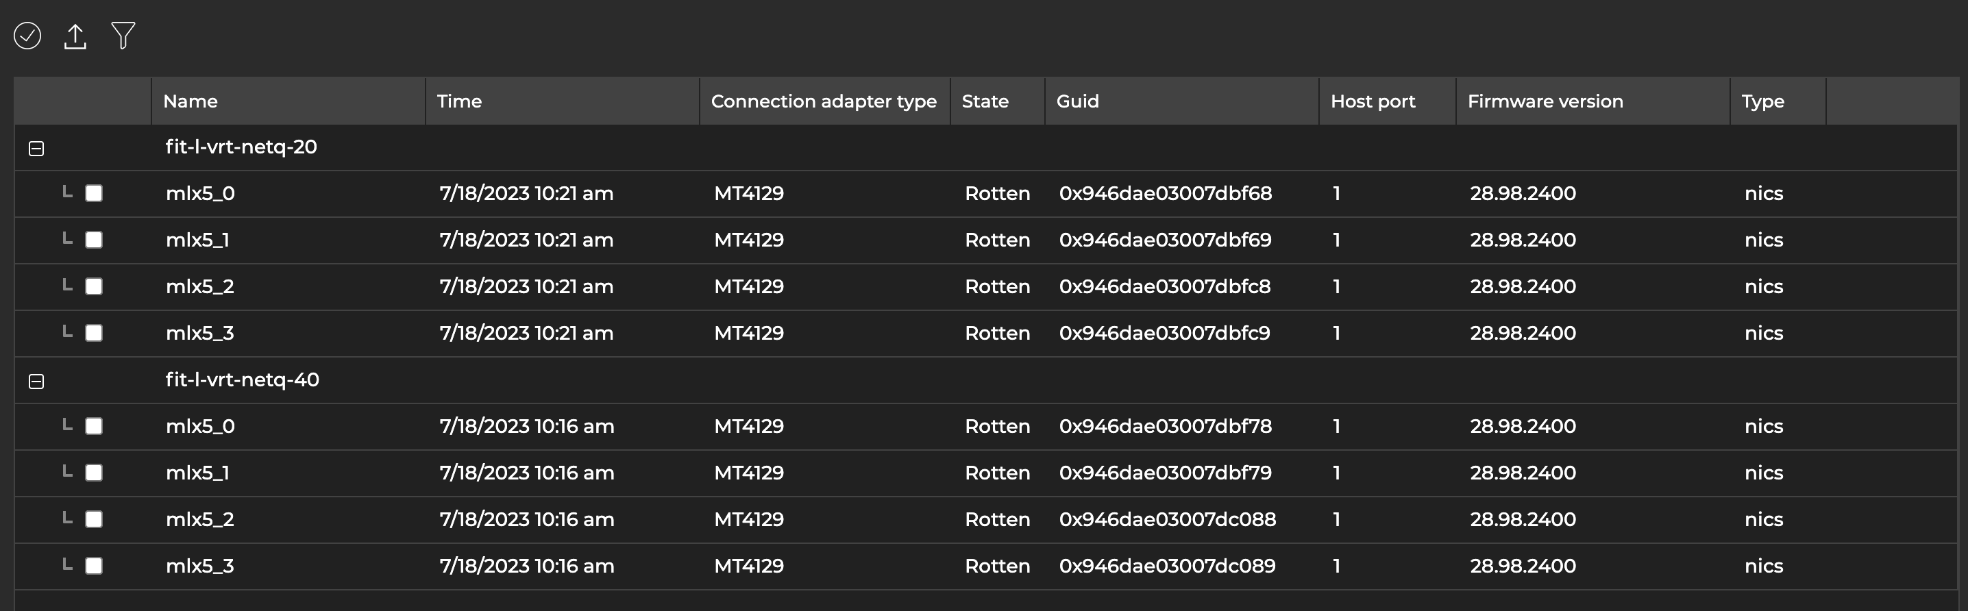Click the export upload icon
The width and height of the screenshot is (1968, 611).
(x=75, y=36)
